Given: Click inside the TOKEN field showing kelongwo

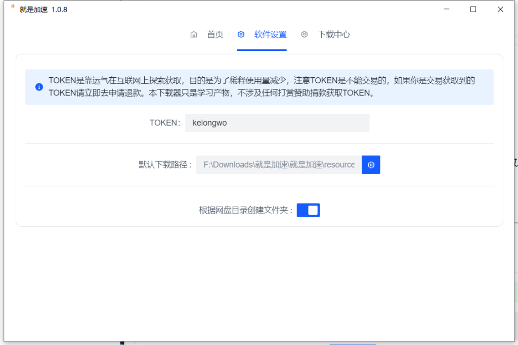Looking at the screenshot, I should (277, 123).
